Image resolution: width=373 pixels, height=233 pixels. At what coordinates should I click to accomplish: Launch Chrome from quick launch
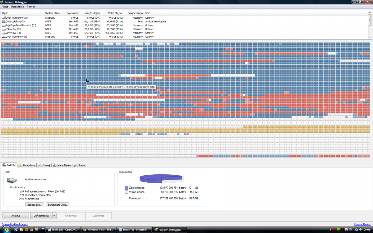point(31,230)
